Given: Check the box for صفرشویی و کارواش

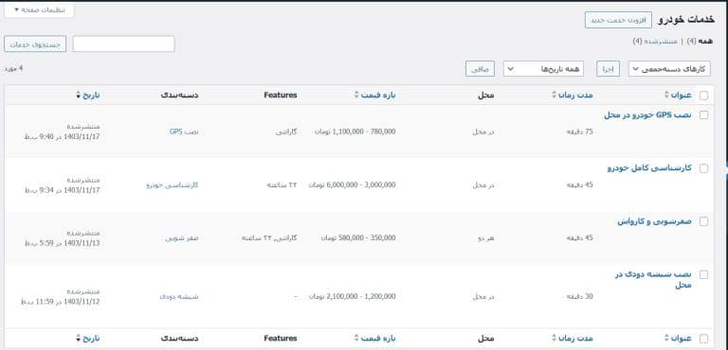Looking at the screenshot, I should coord(704,222).
